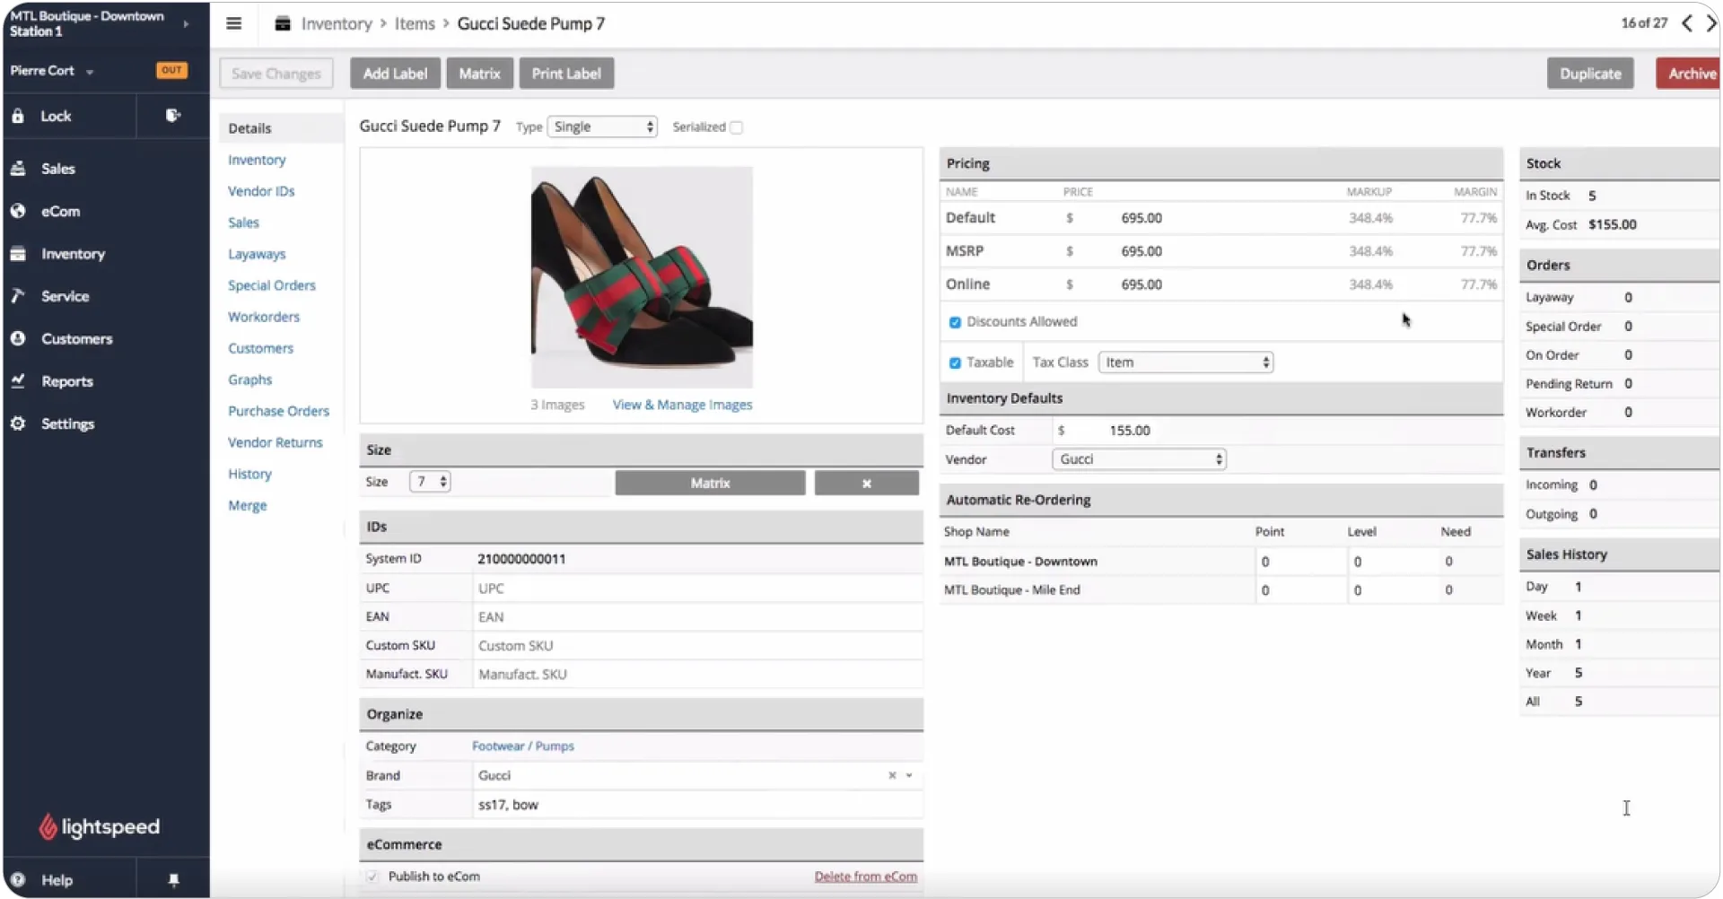Expand the MTL Boutique station switcher arrow
The image size is (1723, 899).
(x=186, y=23)
